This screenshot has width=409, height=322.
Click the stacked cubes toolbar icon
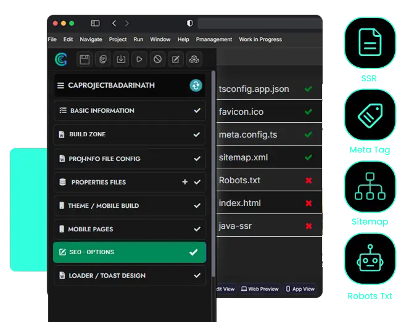(194, 59)
